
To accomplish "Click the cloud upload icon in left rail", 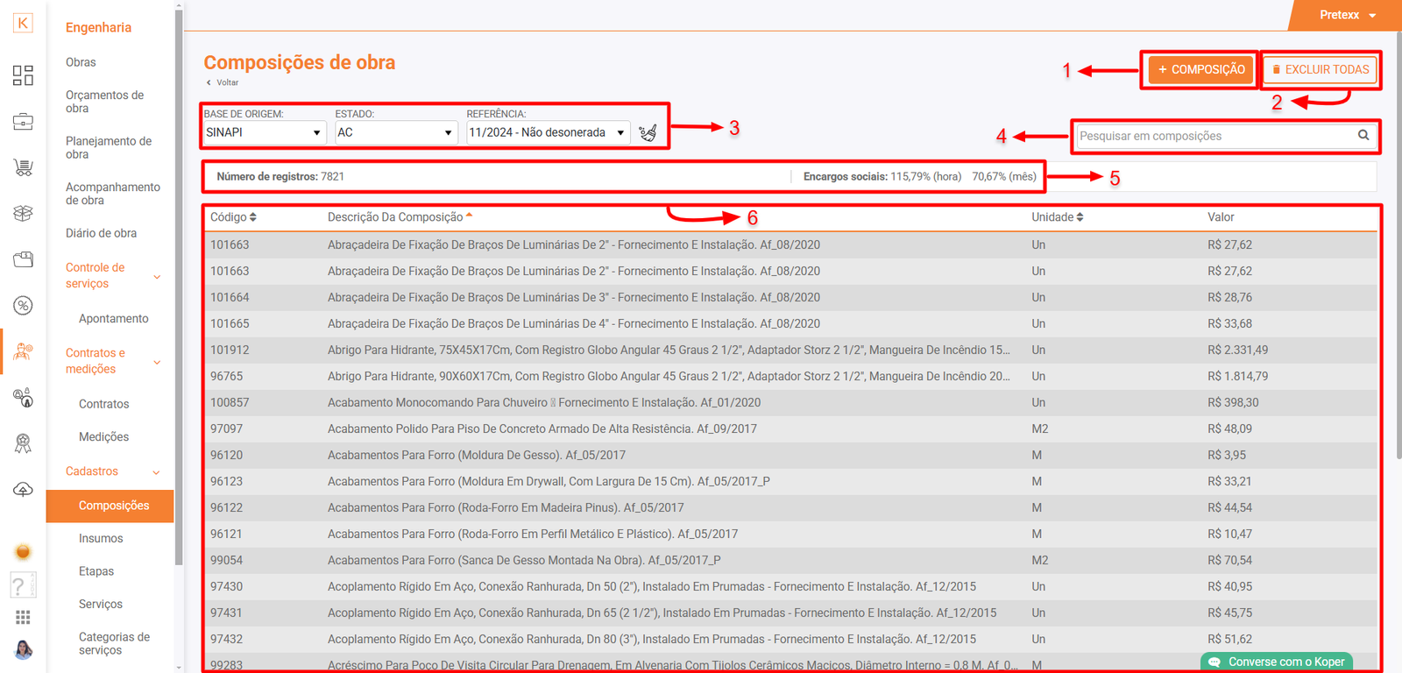I will (23, 489).
